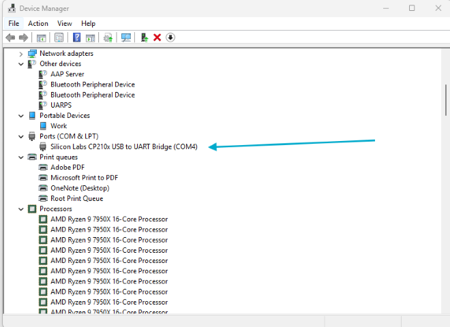Open the File menu

click(14, 24)
